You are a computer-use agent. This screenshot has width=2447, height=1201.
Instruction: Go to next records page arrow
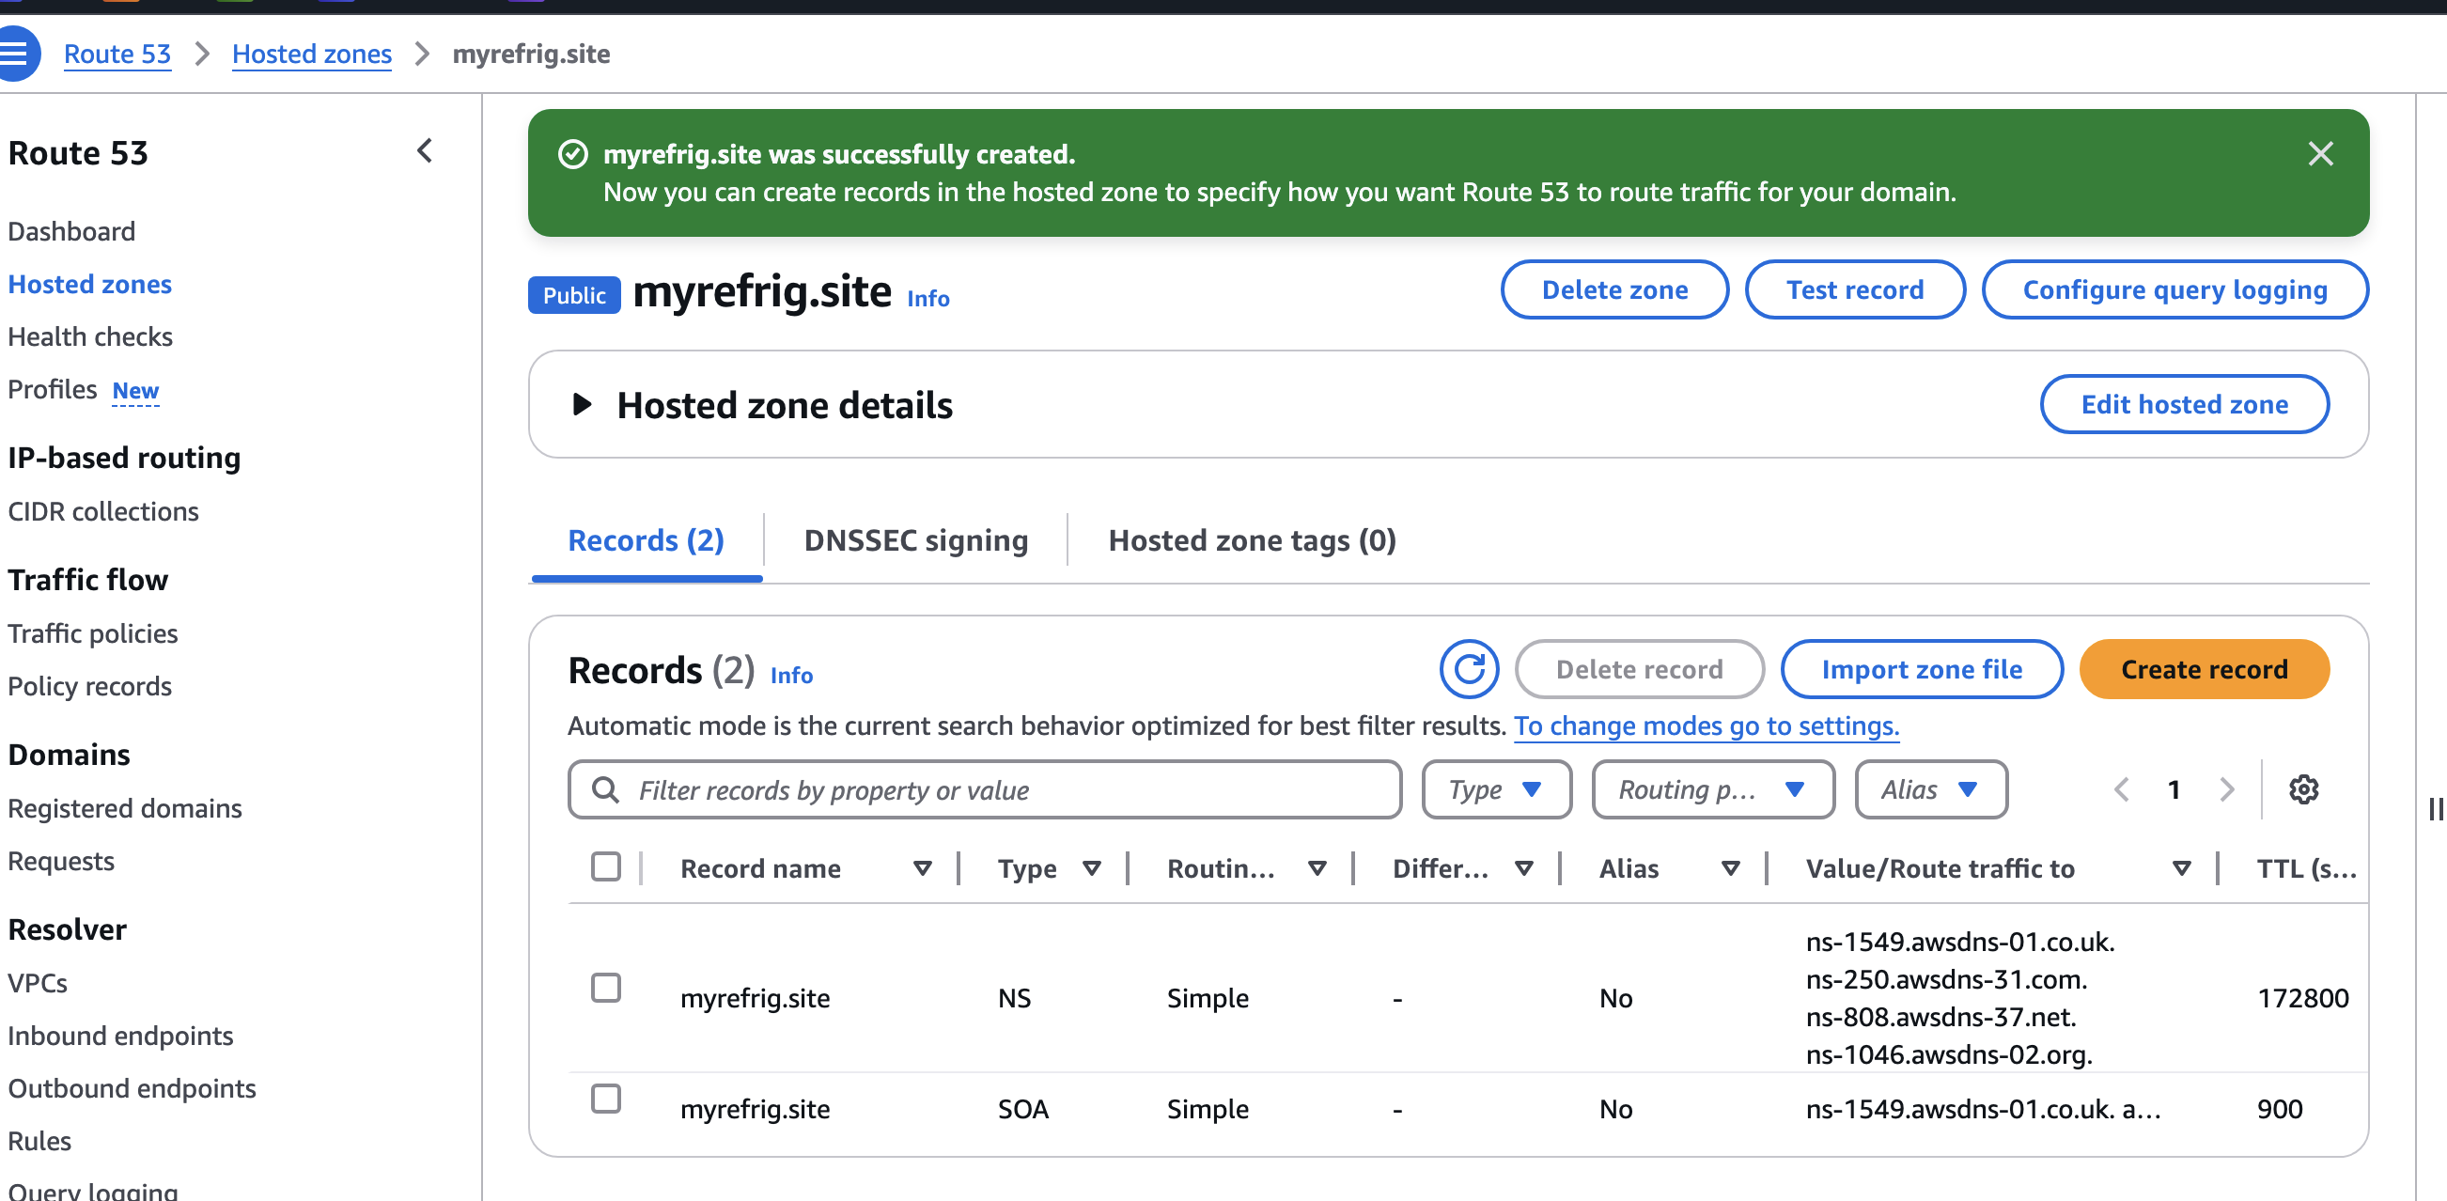[x=2225, y=788]
